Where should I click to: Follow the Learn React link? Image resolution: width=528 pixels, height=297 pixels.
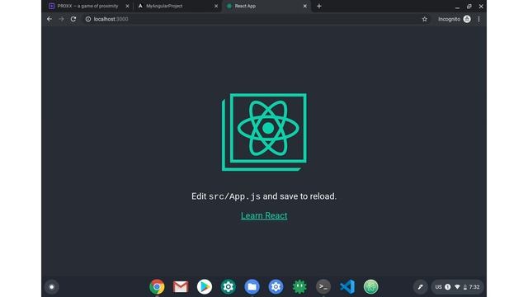click(264, 215)
